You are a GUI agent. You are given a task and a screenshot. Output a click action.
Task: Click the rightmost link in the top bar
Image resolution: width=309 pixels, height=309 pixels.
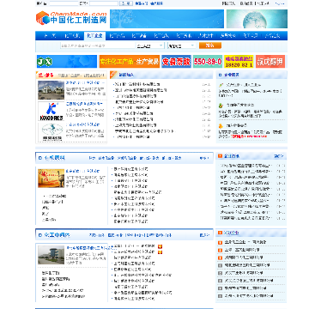(x=280, y=3)
